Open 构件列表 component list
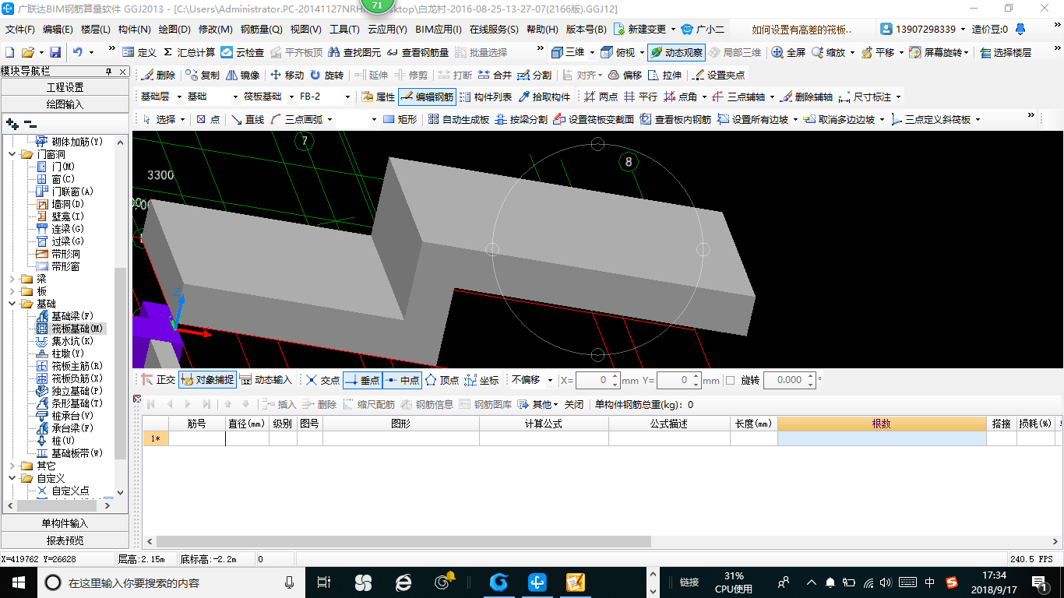Image resolution: width=1064 pixels, height=598 pixels. [486, 97]
